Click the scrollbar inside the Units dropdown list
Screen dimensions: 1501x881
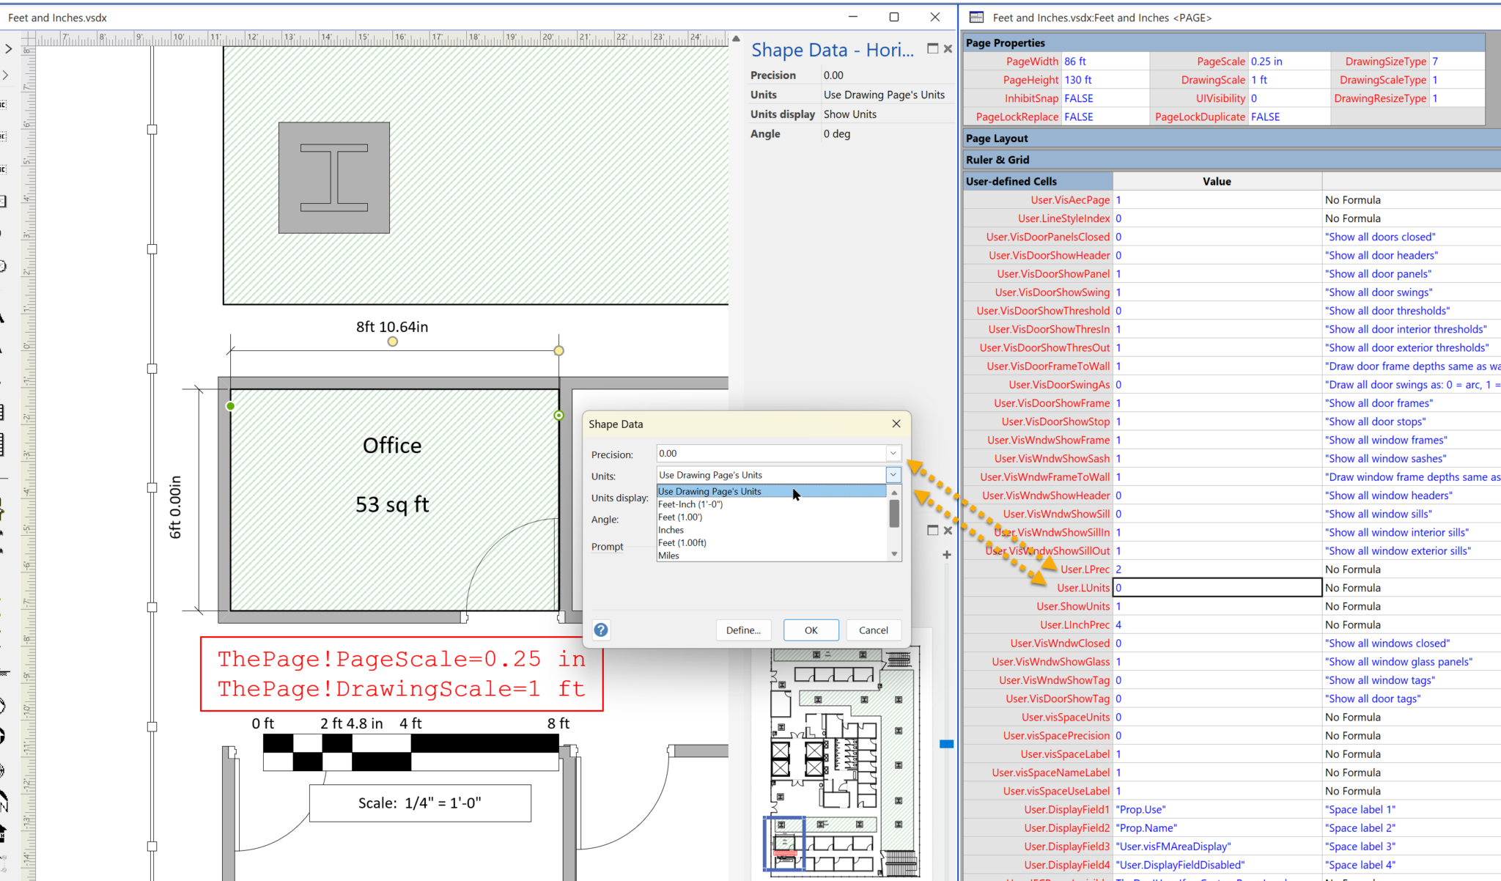click(x=893, y=515)
